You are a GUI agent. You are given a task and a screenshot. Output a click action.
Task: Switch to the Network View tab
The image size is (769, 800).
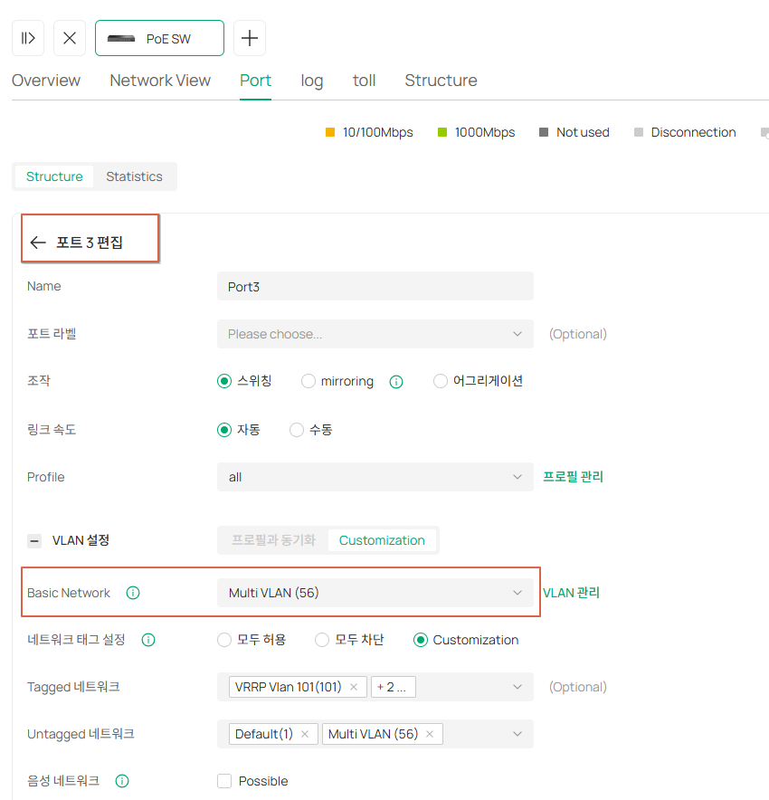pos(160,81)
